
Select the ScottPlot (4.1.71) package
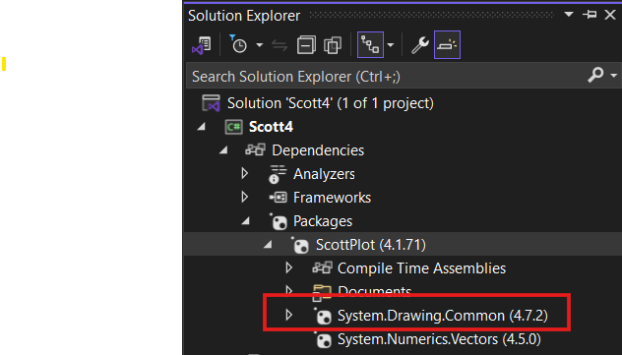pos(370,245)
